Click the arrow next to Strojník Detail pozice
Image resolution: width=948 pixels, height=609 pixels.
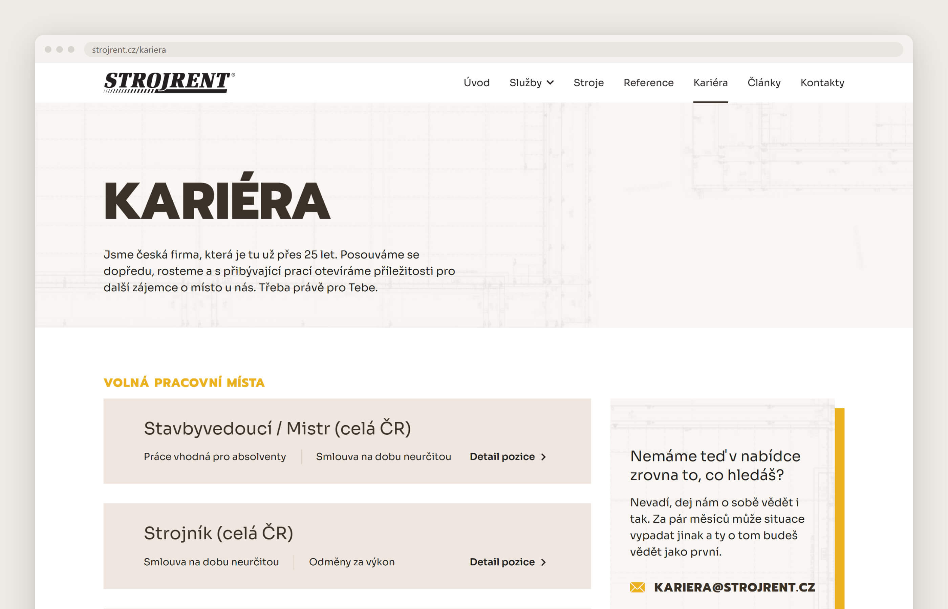[543, 562]
